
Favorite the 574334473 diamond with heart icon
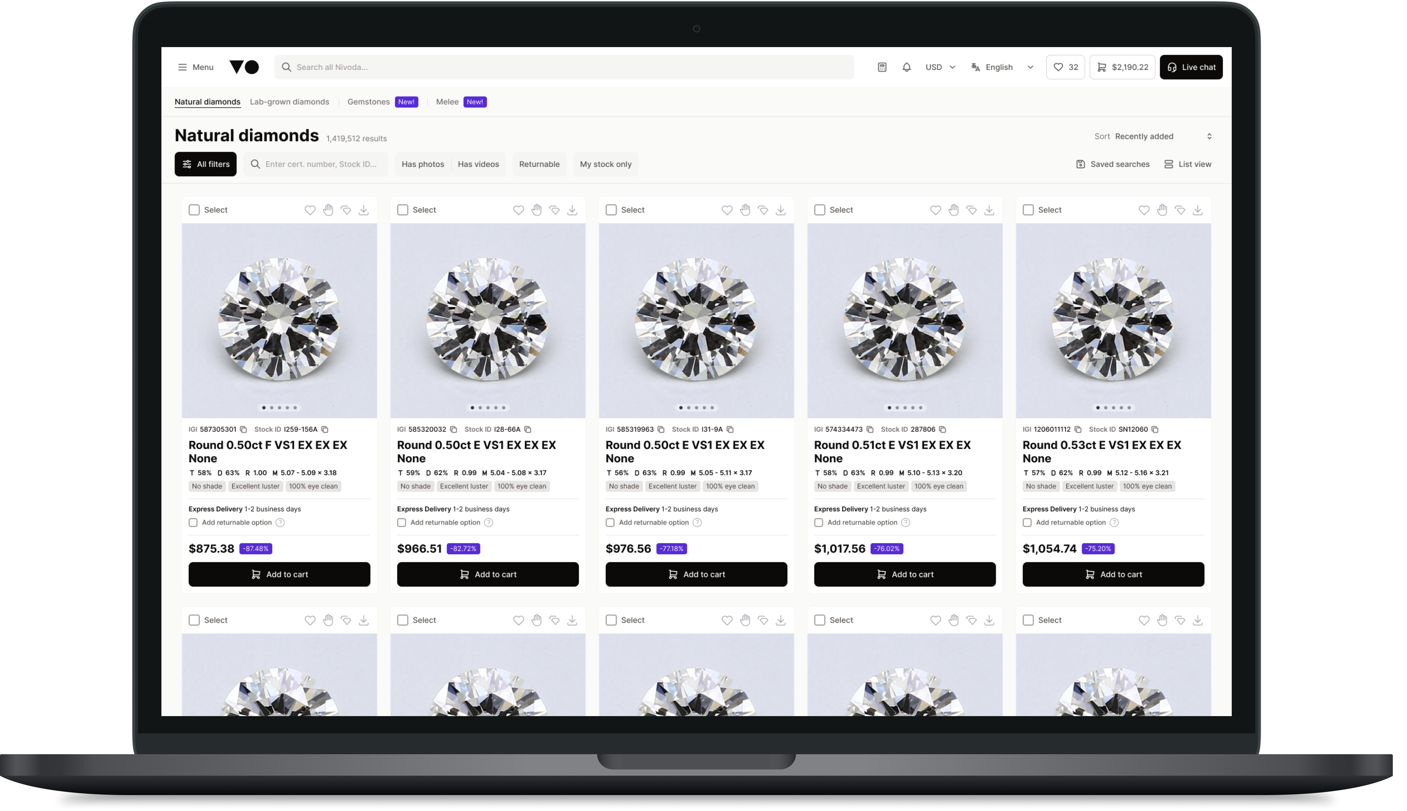pyautogui.click(x=935, y=210)
